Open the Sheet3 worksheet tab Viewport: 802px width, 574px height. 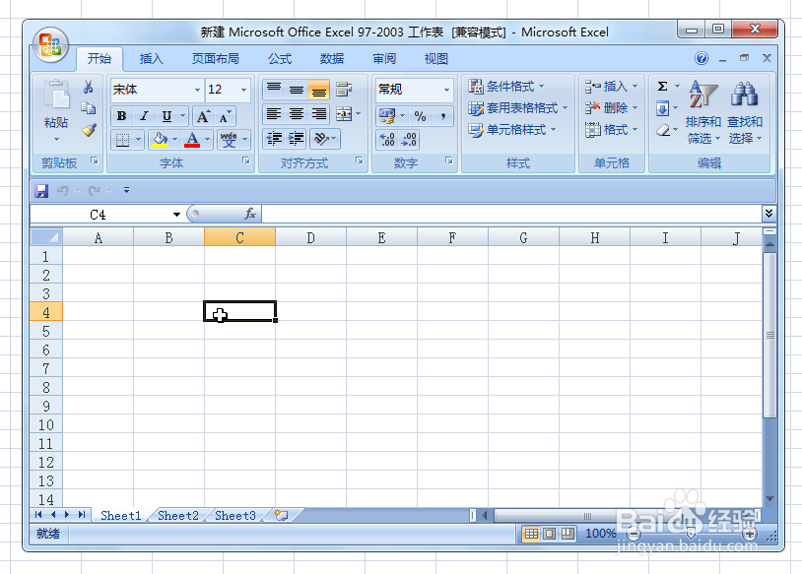(x=234, y=515)
